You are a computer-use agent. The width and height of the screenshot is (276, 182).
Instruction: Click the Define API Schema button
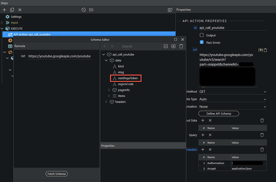click(x=219, y=113)
